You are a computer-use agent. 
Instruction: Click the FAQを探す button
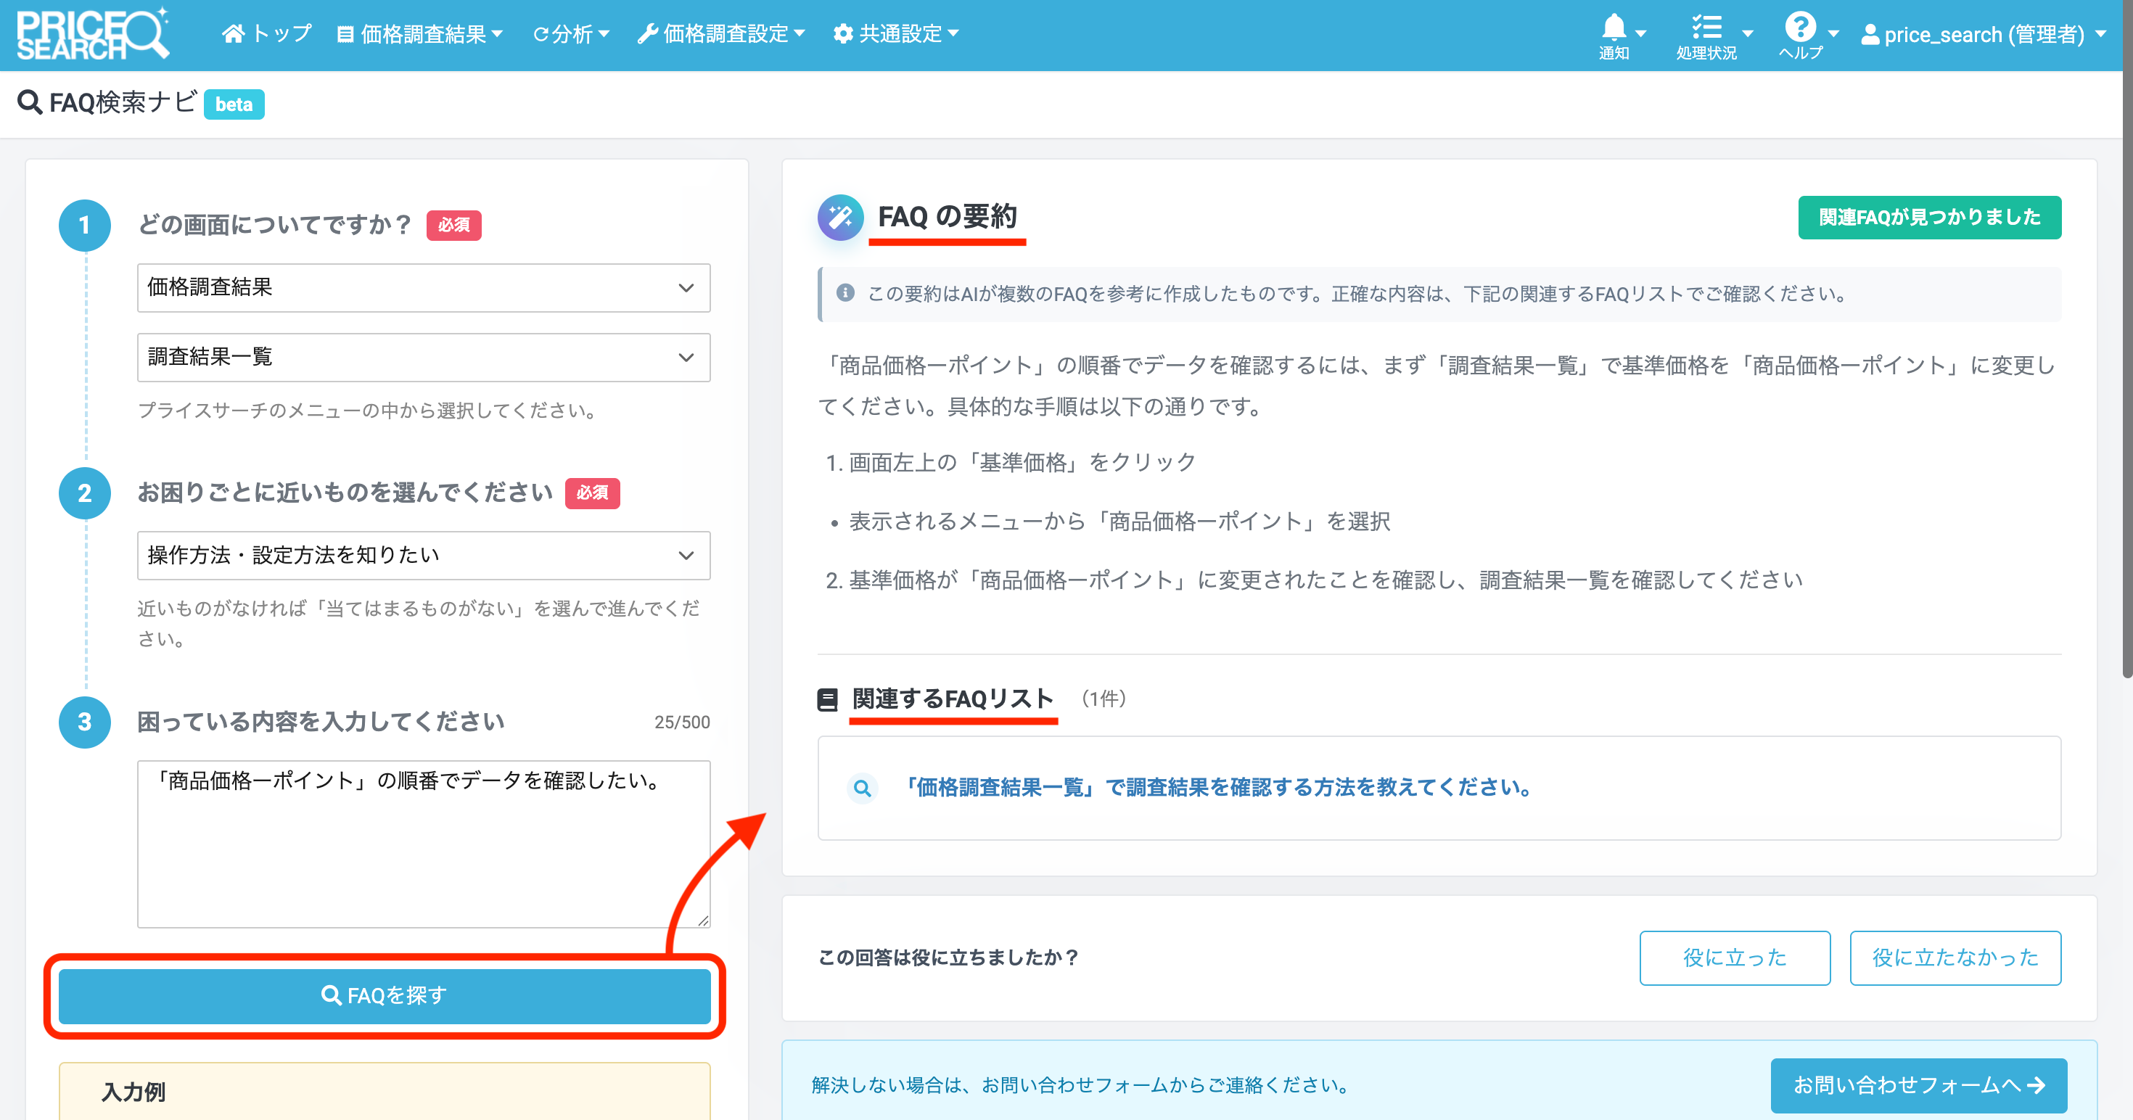pos(385,996)
